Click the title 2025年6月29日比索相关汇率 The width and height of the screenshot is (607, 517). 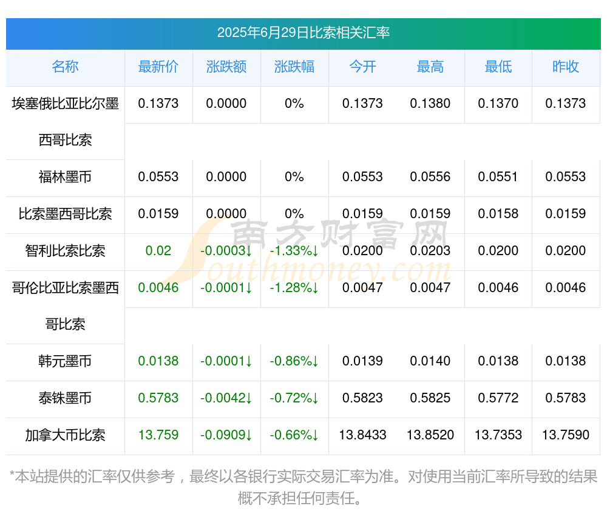tap(303, 33)
